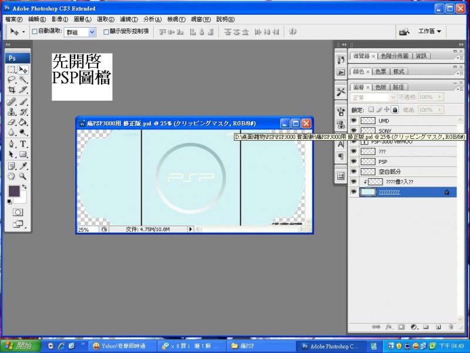Image resolution: width=470 pixels, height=353 pixels.
Task: Open the Tool Presets panel icon
Action: [x=341, y=92]
